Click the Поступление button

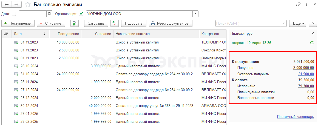[18, 23]
